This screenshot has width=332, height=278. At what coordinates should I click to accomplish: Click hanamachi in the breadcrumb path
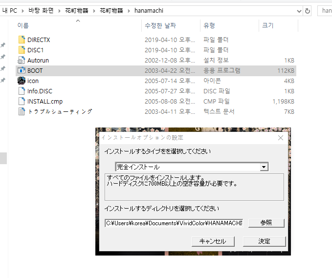[x=149, y=11]
